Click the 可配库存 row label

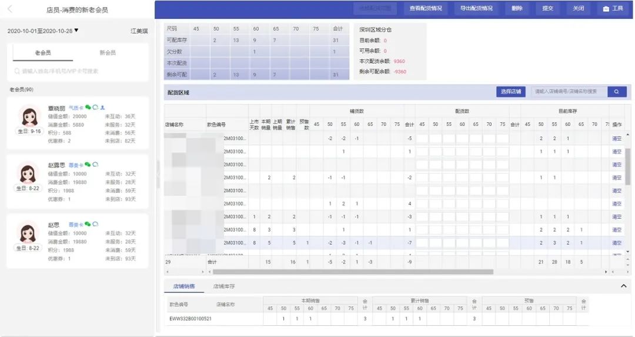[177, 40]
